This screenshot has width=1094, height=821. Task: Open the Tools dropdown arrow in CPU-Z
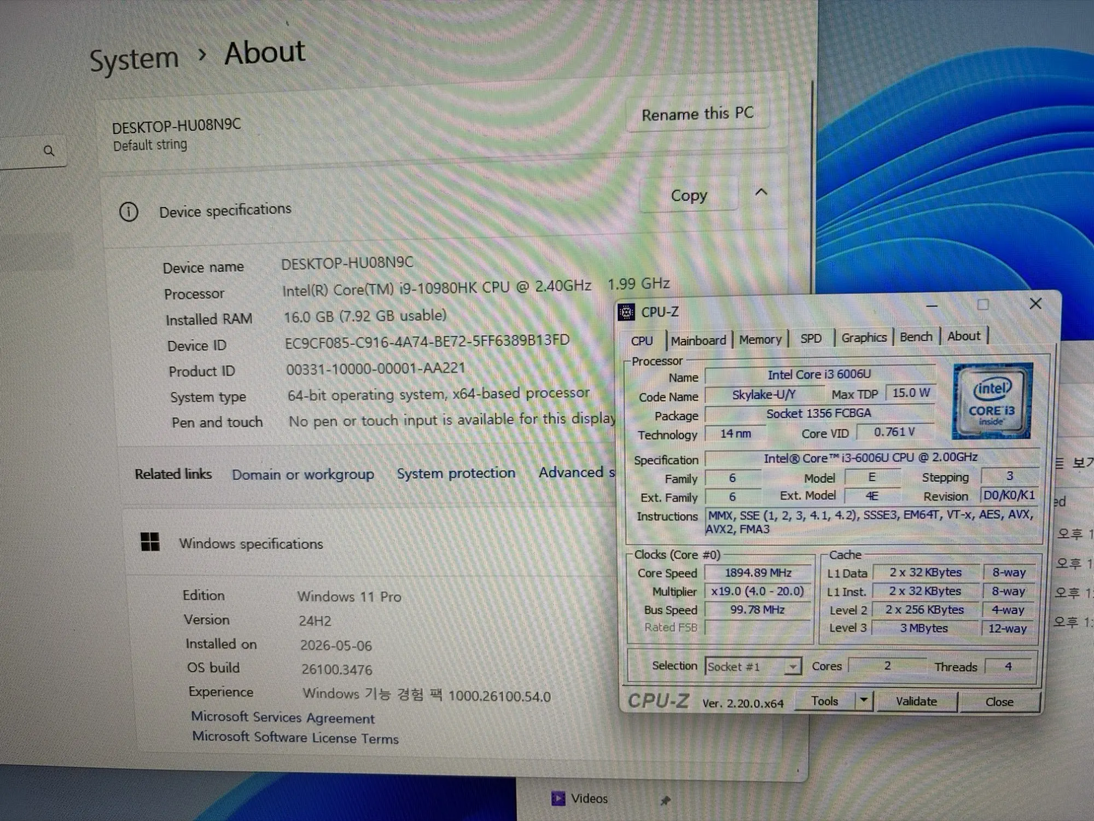pos(863,700)
